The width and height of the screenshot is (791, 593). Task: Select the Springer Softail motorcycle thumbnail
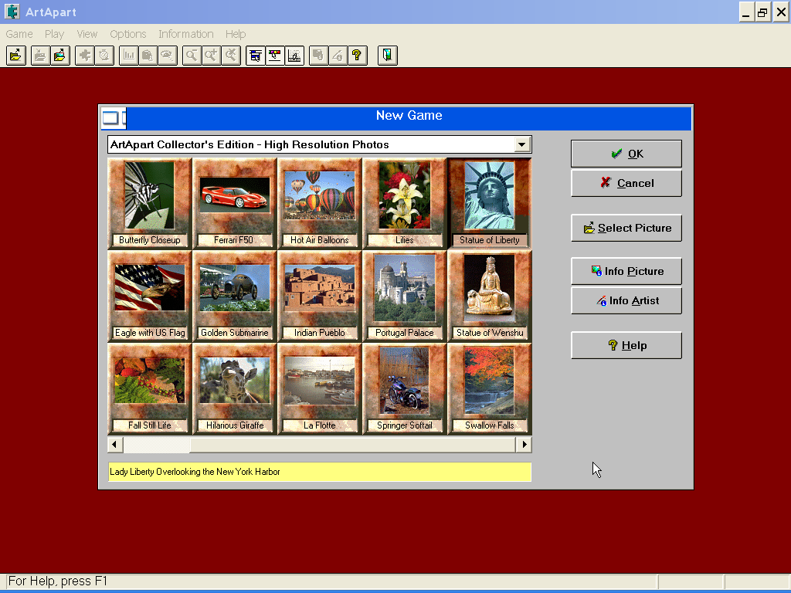click(x=405, y=389)
